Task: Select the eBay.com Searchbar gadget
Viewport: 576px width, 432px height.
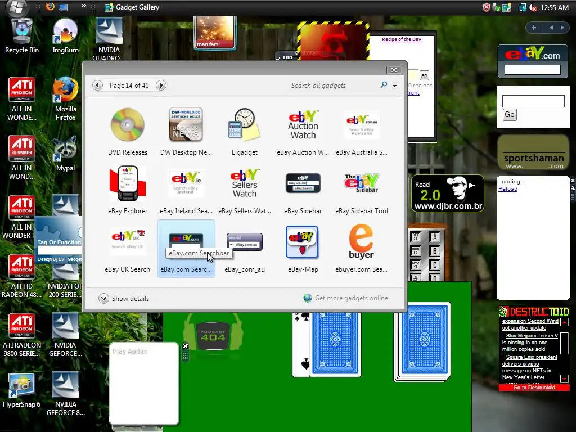Action: (186, 249)
